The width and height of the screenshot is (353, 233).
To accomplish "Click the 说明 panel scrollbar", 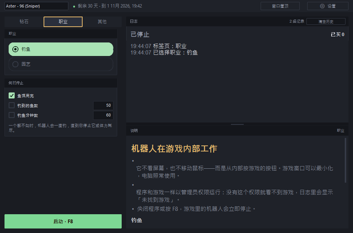I will pyautogui.click(x=345, y=160).
